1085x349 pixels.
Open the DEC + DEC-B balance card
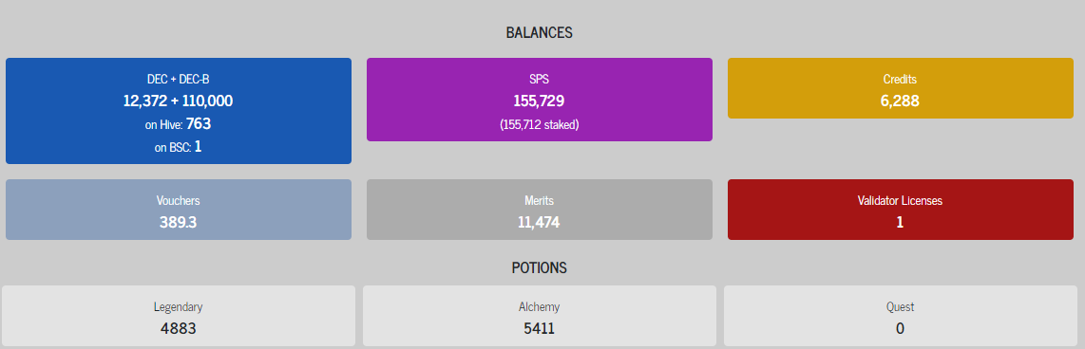pyautogui.click(x=179, y=111)
